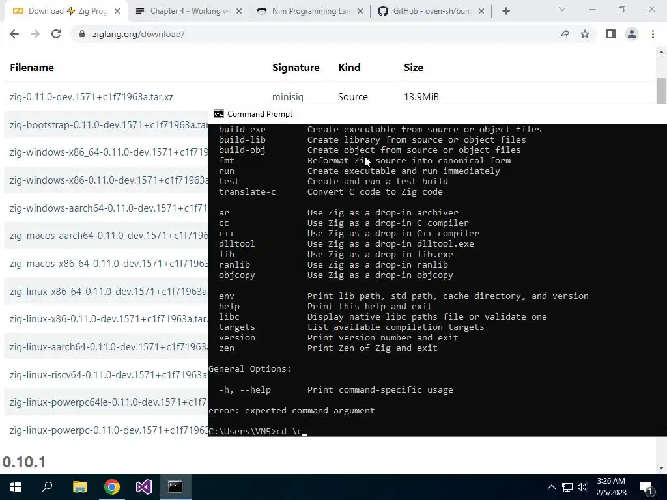Click the 0.10.1 version heading

(24, 462)
